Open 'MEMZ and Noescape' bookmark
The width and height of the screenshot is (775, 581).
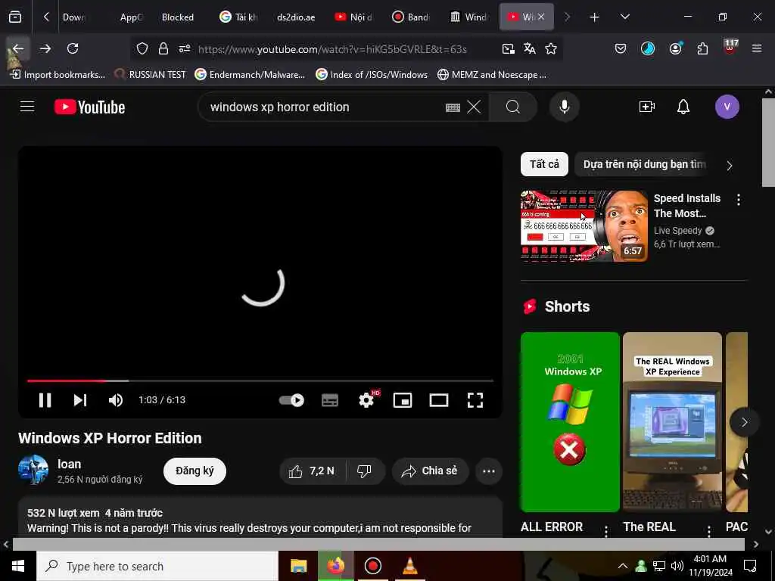(x=492, y=75)
